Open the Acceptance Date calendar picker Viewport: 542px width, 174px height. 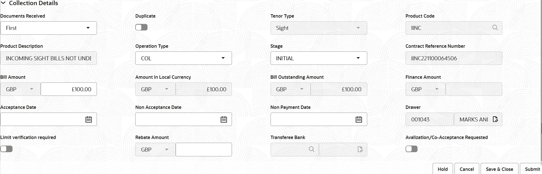(x=88, y=119)
